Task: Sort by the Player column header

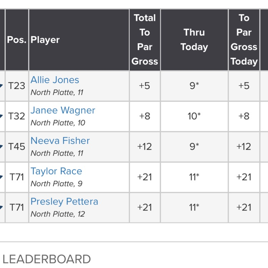Action: point(45,40)
